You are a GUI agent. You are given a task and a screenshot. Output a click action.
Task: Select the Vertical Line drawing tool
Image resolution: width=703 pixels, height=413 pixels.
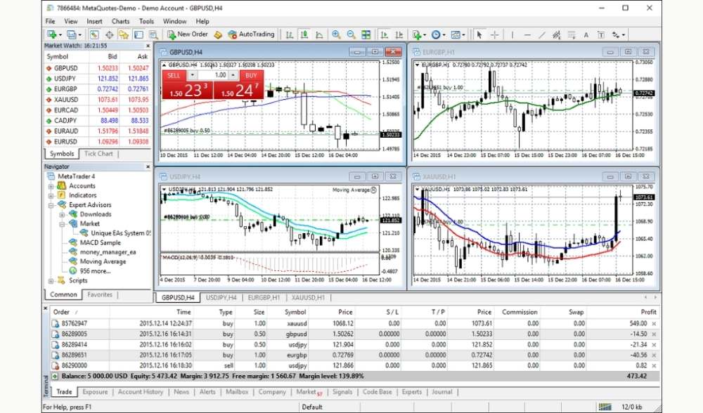pos(512,34)
